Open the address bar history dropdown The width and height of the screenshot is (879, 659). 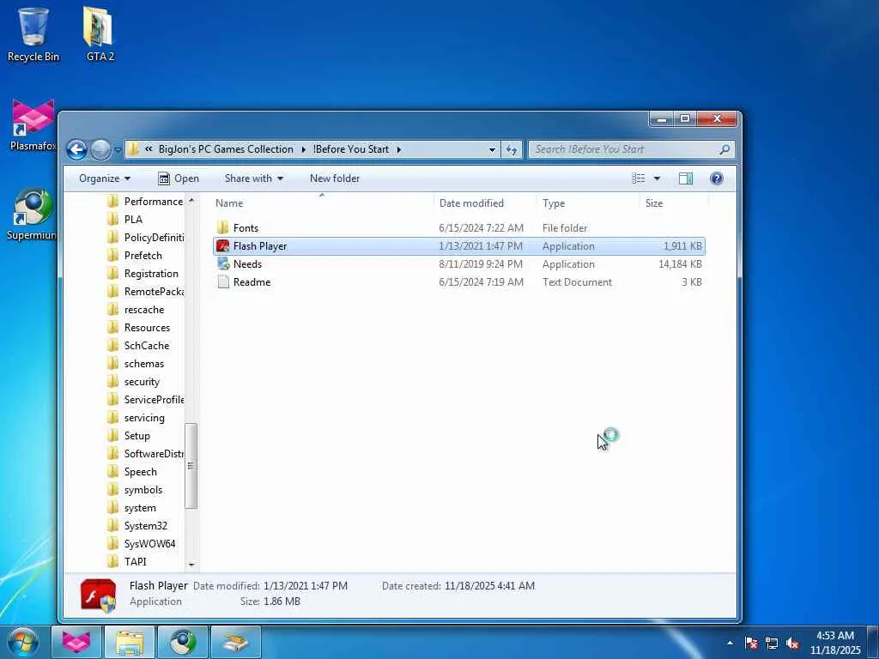pyautogui.click(x=492, y=149)
